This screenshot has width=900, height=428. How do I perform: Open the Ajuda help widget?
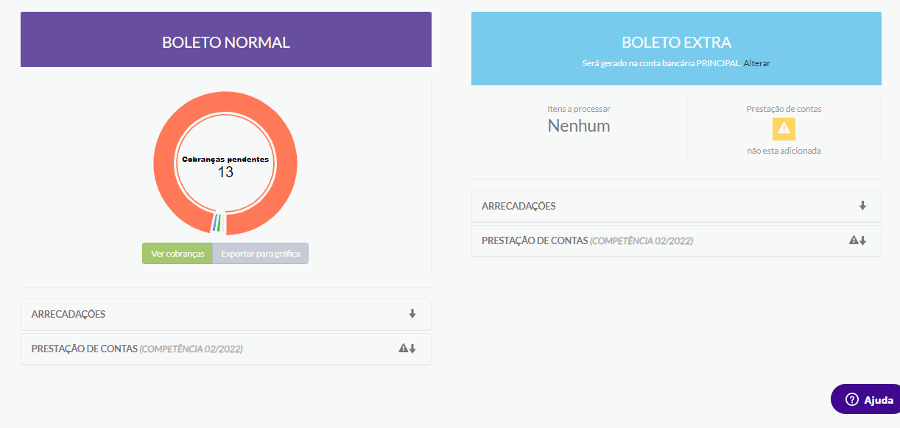869,400
